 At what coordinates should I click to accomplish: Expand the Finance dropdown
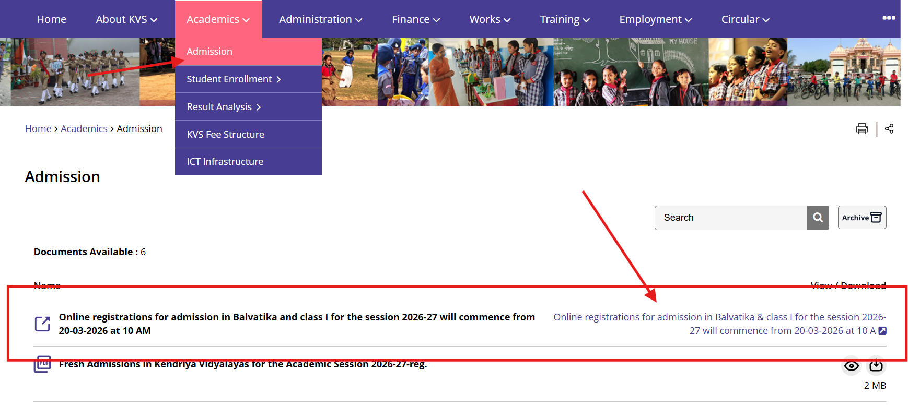(x=416, y=19)
